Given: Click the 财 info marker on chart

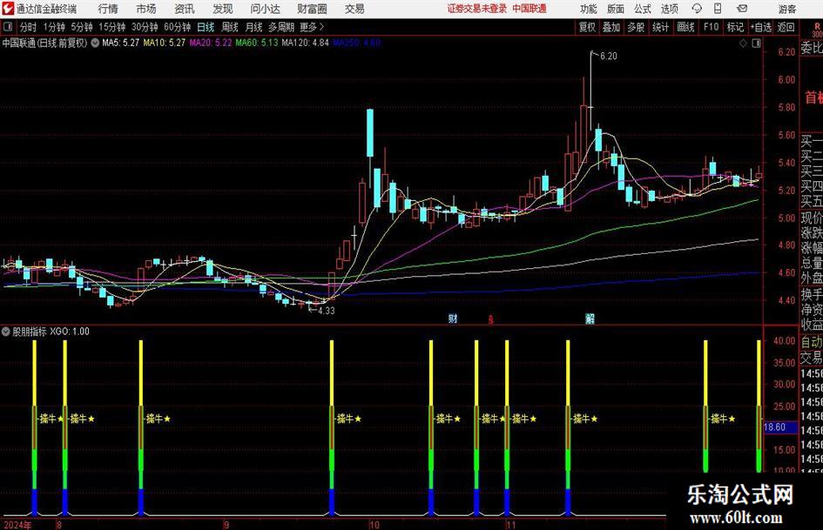Looking at the screenshot, I should point(453,319).
